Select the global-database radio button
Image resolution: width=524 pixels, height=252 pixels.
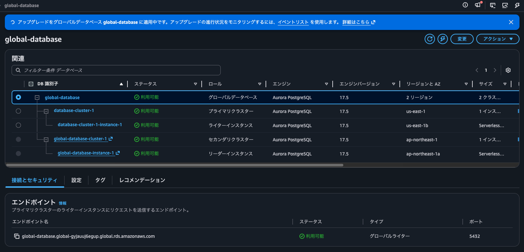tap(18, 97)
